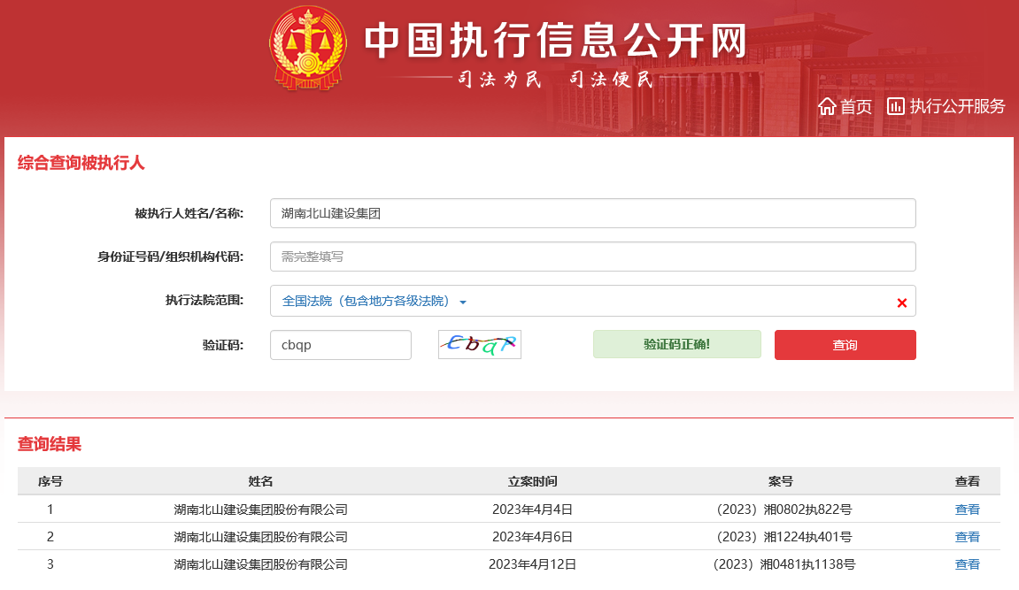Click the 综合查询被执行人 heading
The width and height of the screenshot is (1019, 590).
point(81,163)
